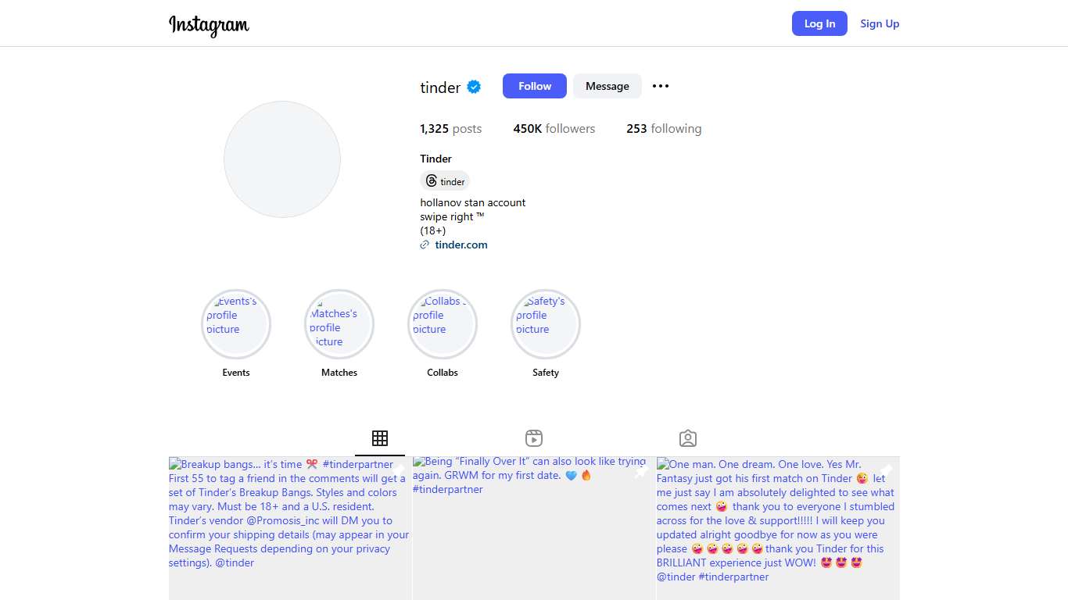
Task: Click the Instagram logo
Action: 209,26
